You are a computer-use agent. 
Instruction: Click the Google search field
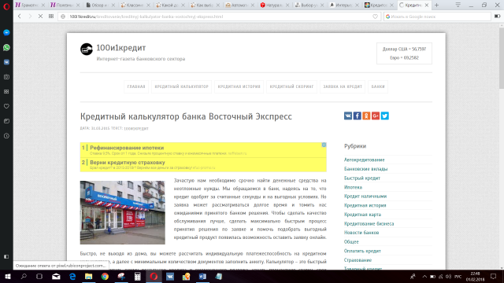(x=437, y=17)
